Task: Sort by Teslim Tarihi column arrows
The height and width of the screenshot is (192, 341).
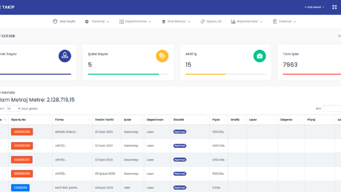Action: coord(118,120)
